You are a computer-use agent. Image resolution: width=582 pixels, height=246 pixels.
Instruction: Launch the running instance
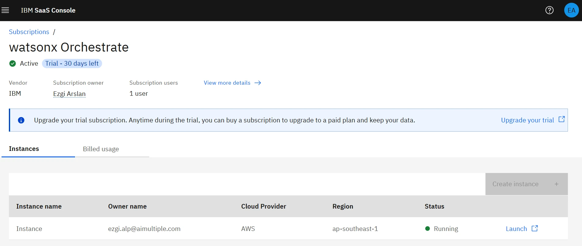[x=516, y=229]
